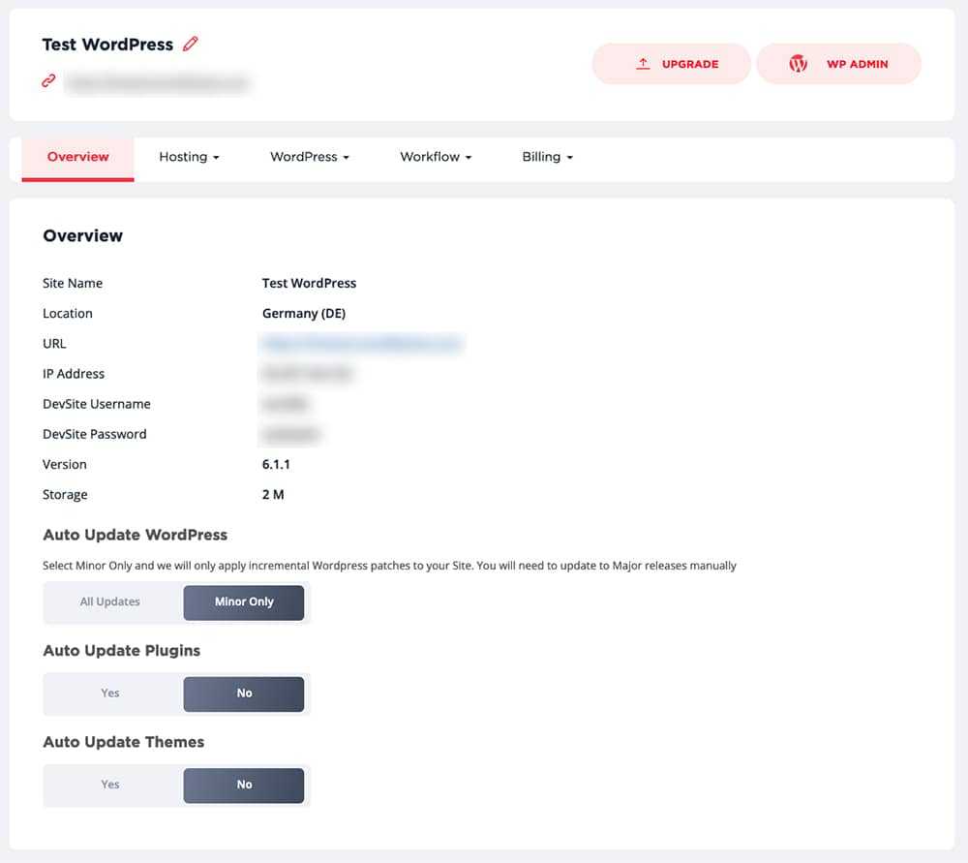Click the Storage value 2 M

(273, 494)
